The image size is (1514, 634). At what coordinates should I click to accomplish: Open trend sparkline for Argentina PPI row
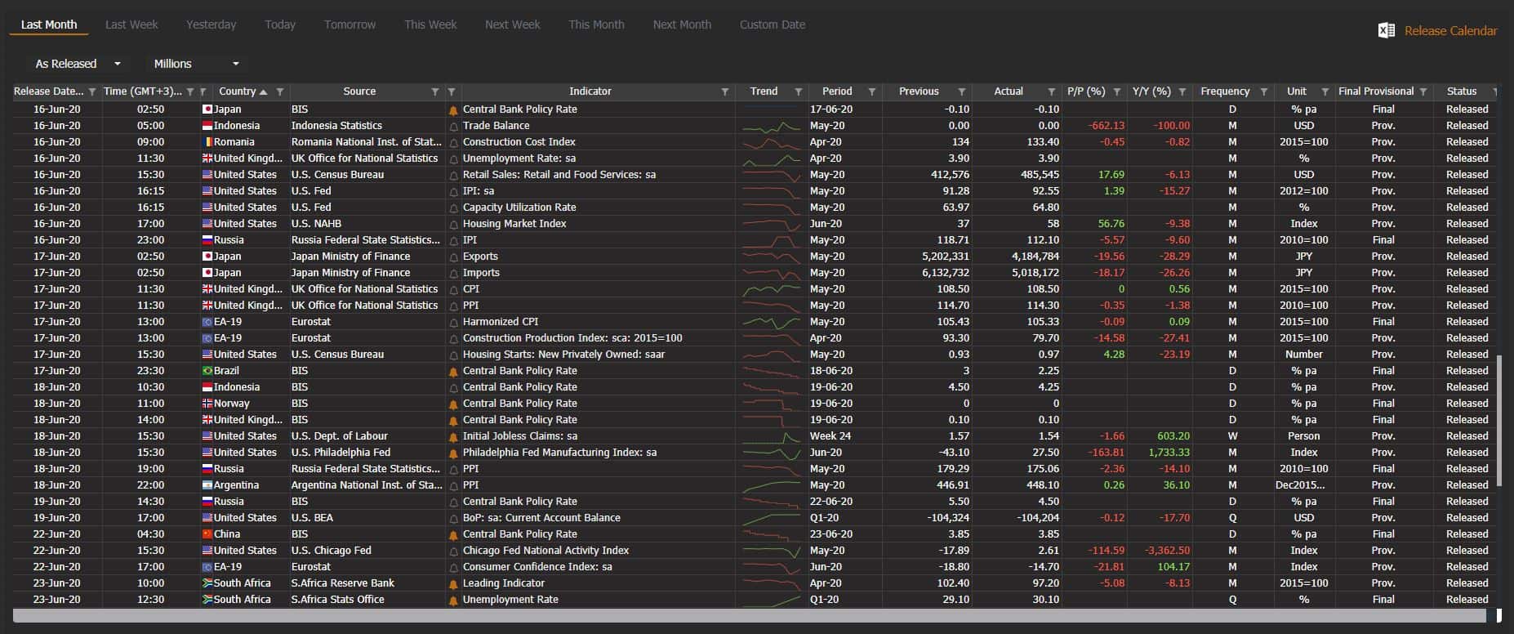click(772, 485)
